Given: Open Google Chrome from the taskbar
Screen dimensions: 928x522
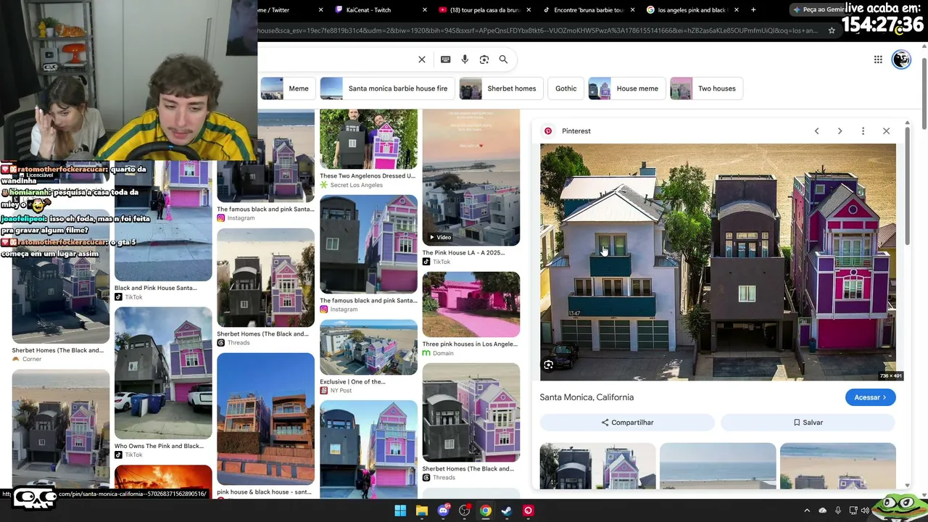Looking at the screenshot, I should 486,510.
